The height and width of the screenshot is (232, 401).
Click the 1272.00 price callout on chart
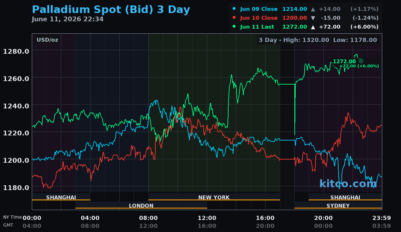344,62
